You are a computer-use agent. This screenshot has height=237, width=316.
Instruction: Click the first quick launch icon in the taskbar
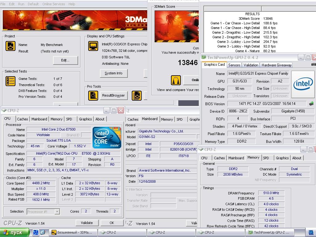click(36, 232)
